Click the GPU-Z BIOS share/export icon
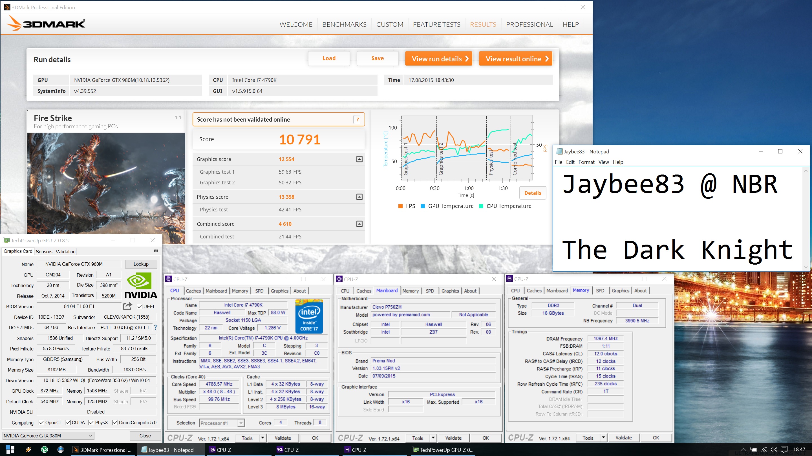The width and height of the screenshot is (812, 456). pyautogui.click(x=127, y=306)
